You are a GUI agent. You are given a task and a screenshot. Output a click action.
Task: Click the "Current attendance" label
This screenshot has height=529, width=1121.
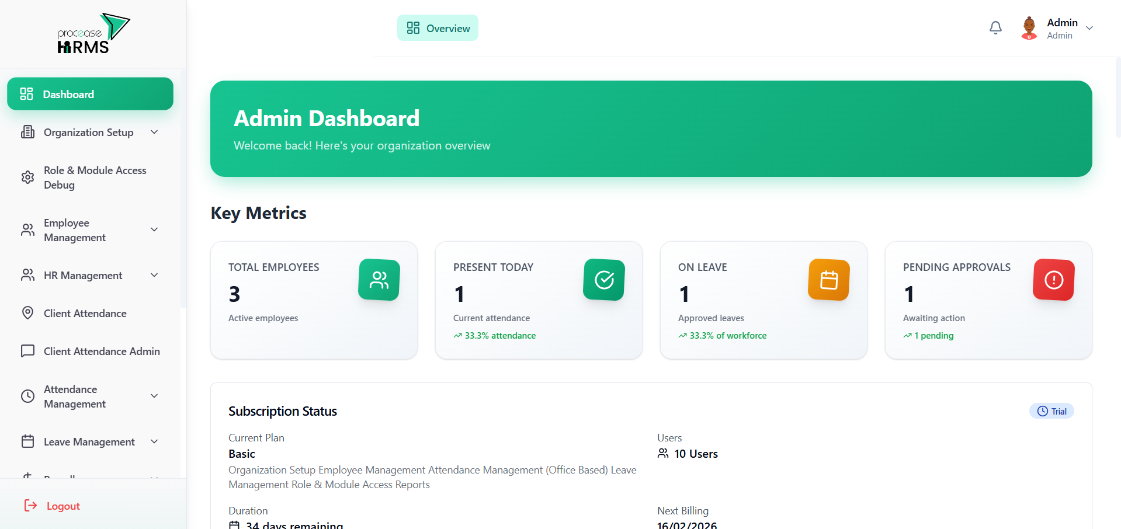tap(491, 318)
